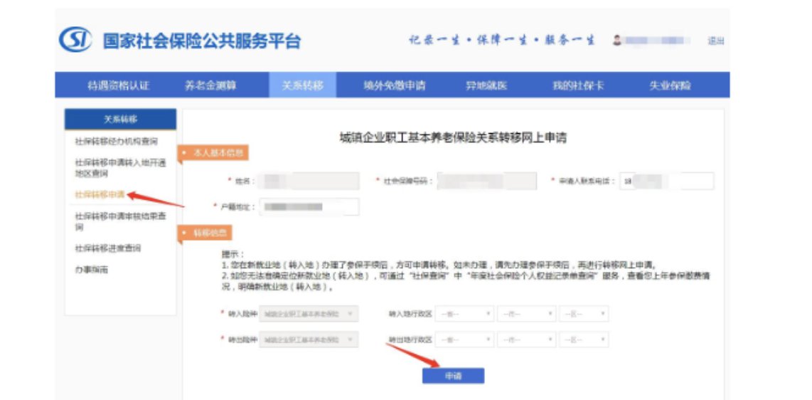Open the 待遇资格认证 tab

[x=119, y=85]
